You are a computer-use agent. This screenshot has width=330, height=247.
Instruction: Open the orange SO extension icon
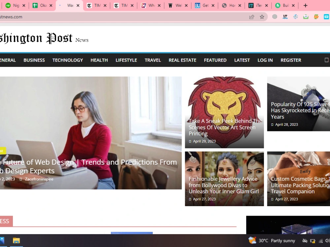coord(316,17)
